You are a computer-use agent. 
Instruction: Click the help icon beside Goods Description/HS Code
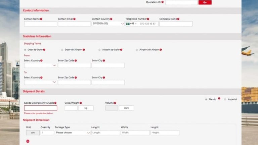click(55, 103)
